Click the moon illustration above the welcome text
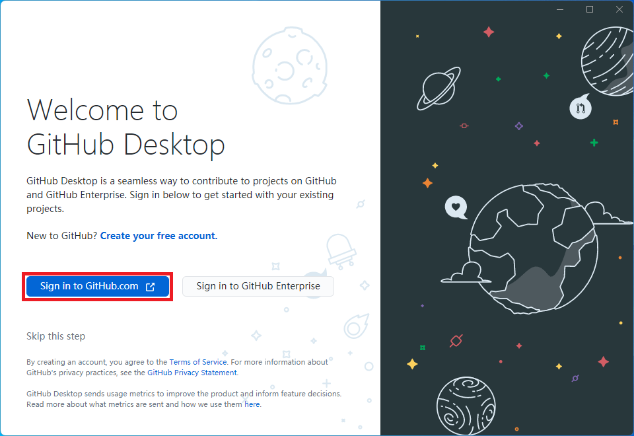 pyautogui.click(x=290, y=66)
